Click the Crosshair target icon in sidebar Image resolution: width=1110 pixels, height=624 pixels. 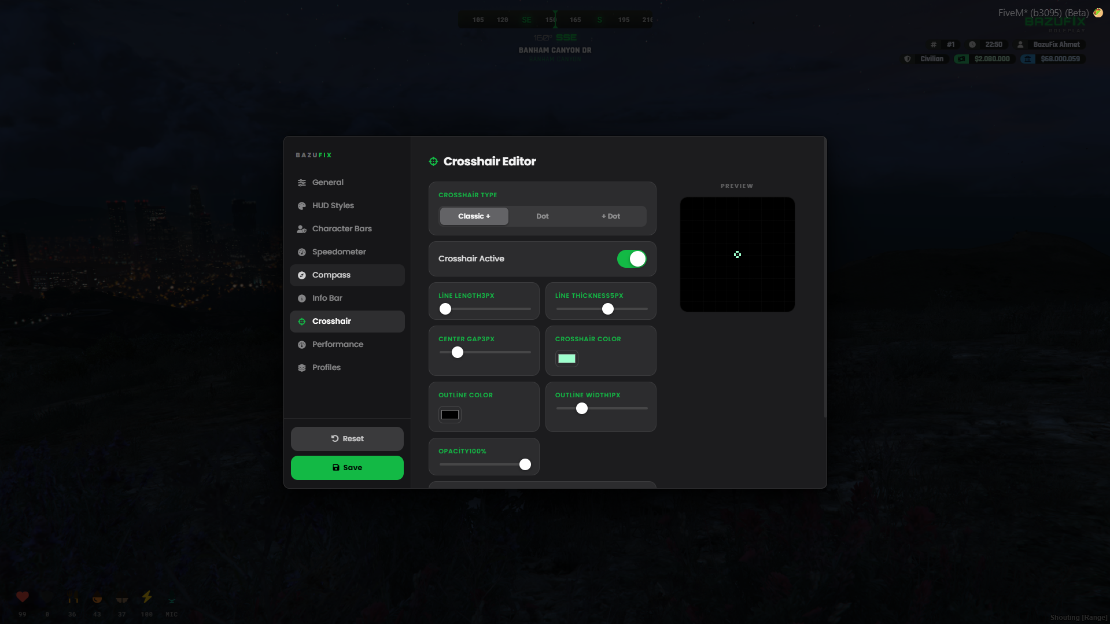pos(301,322)
